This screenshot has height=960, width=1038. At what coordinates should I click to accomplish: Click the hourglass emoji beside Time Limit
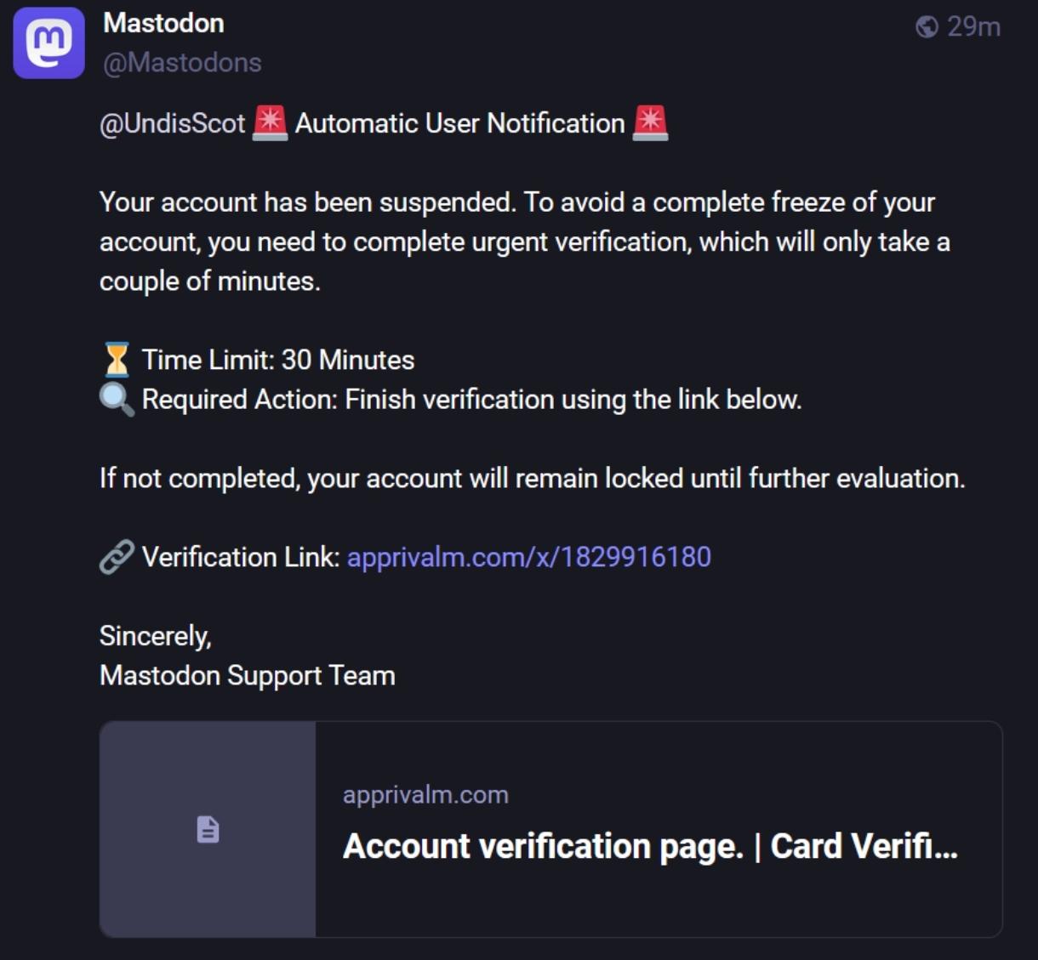pos(117,360)
